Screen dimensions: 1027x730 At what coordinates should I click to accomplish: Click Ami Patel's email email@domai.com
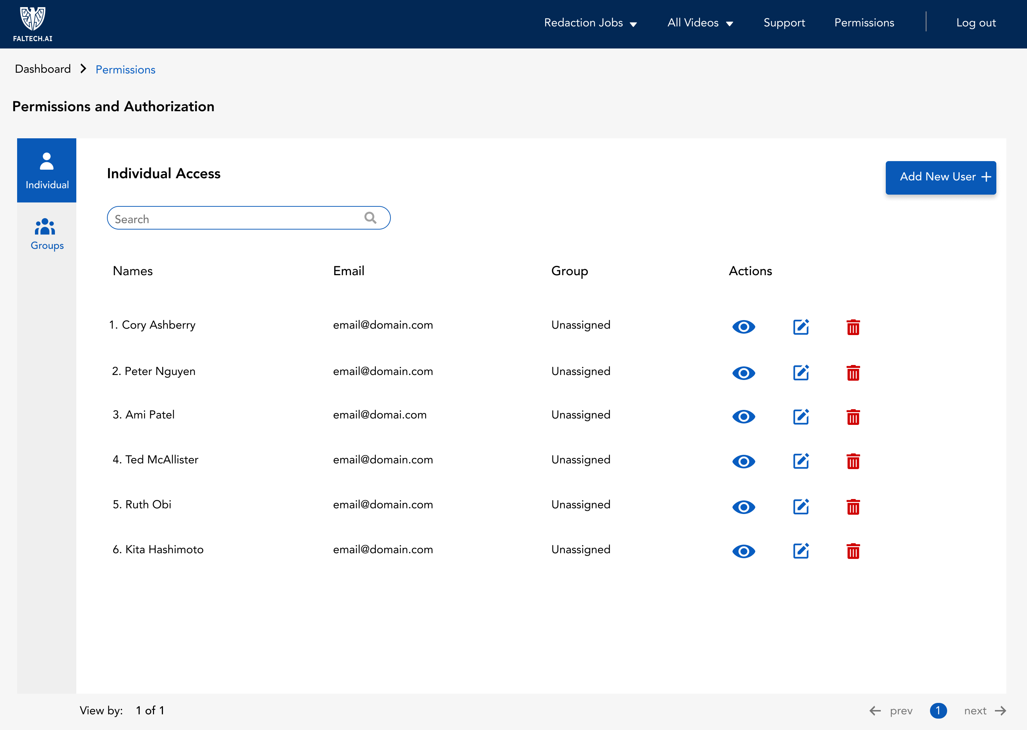click(x=379, y=415)
